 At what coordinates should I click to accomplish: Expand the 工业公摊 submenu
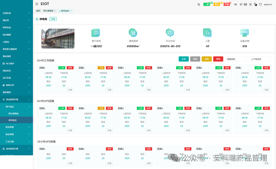(x=16, y=142)
